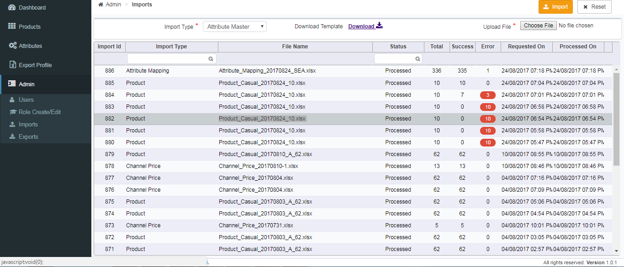The height and width of the screenshot is (267, 624).
Task: Type in the Status column filter field
Action: click(x=395, y=59)
